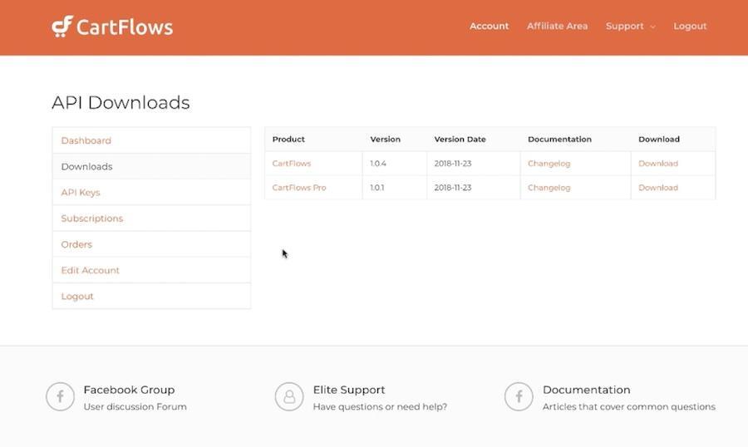Click the Download column header
The width and height of the screenshot is (748, 447).
659,140
